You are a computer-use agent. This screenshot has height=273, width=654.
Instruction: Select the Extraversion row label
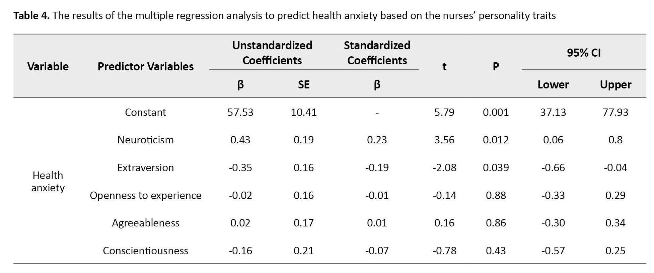click(145, 167)
